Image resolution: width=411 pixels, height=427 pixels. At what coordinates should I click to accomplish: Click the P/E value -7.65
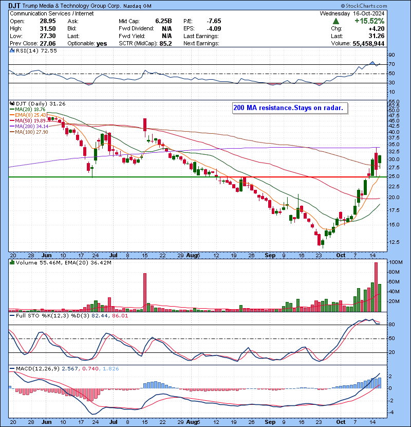(x=214, y=21)
